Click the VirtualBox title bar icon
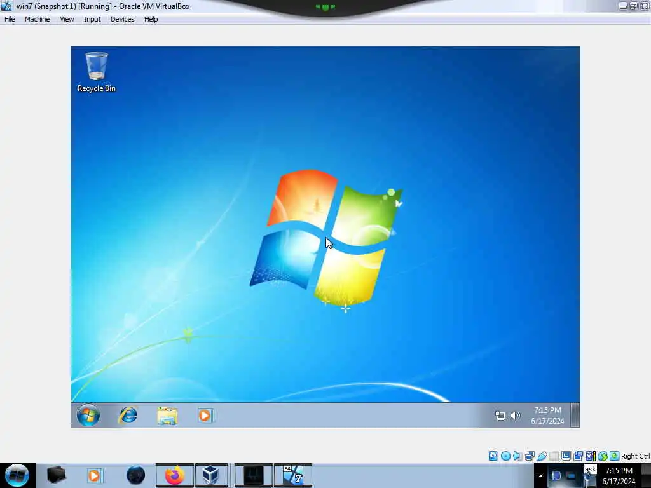This screenshot has width=651, height=488. tap(6, 6)
